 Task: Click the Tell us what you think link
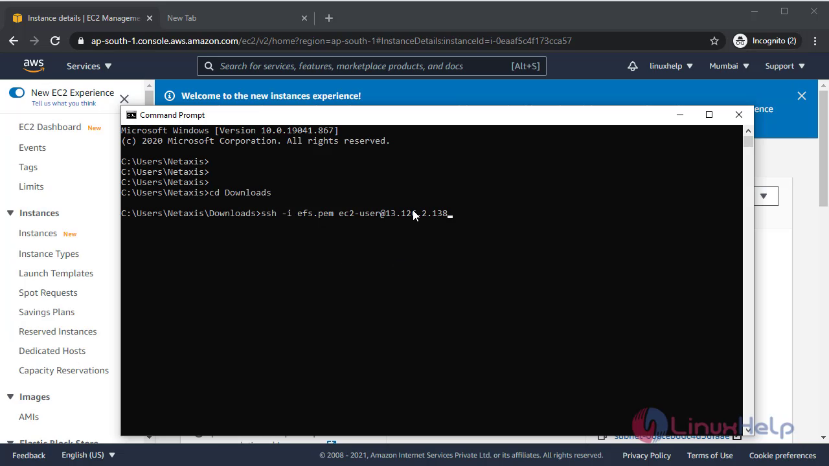63,104
